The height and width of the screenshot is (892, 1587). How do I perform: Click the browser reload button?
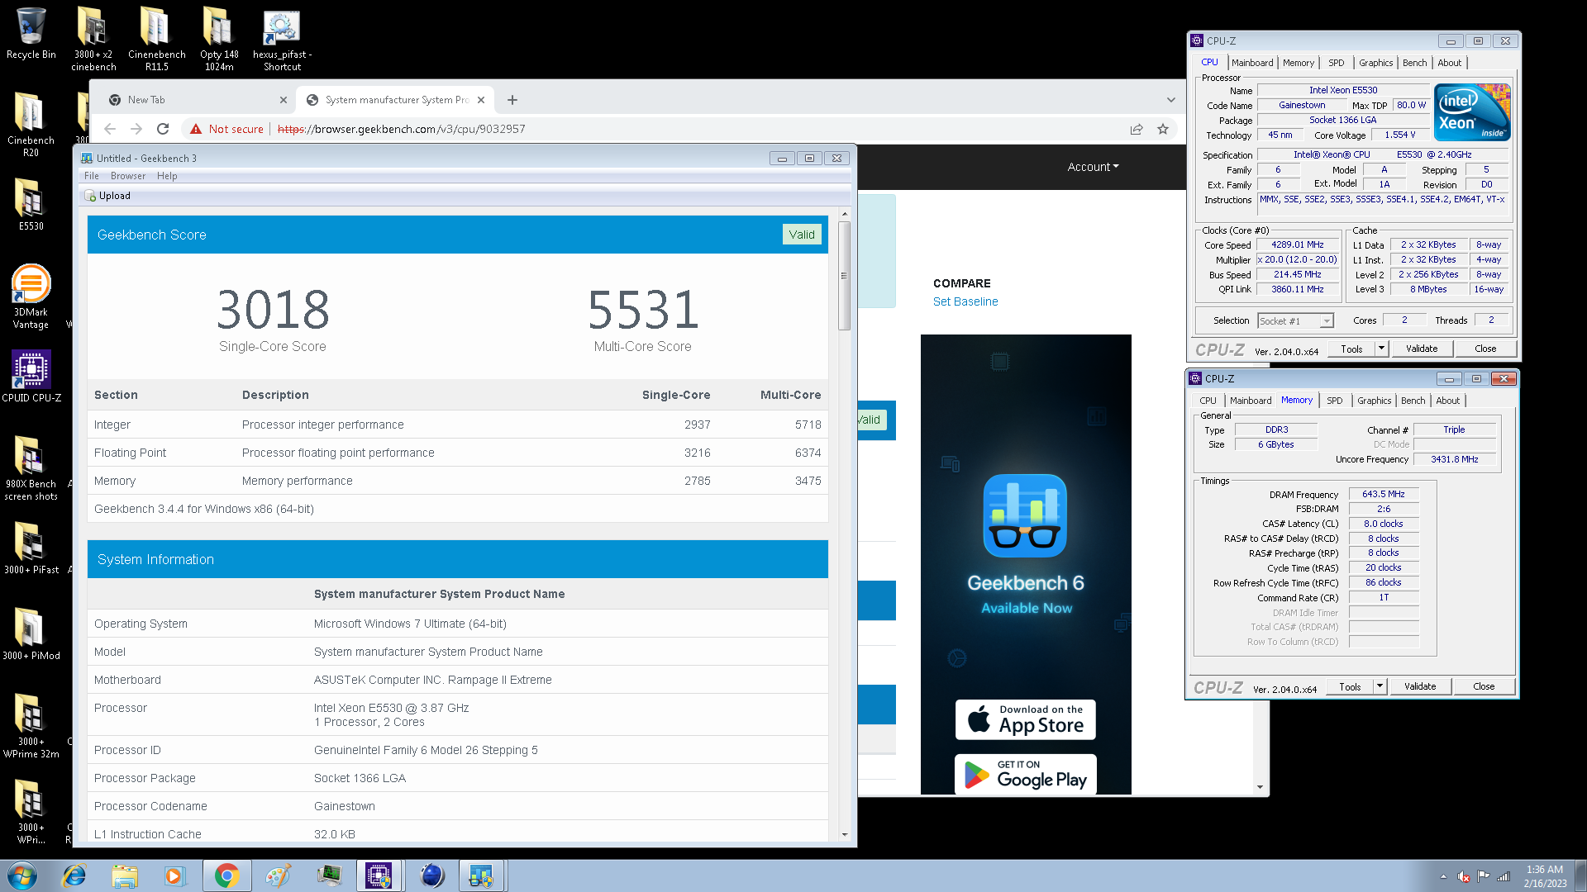tap(163, 129)
